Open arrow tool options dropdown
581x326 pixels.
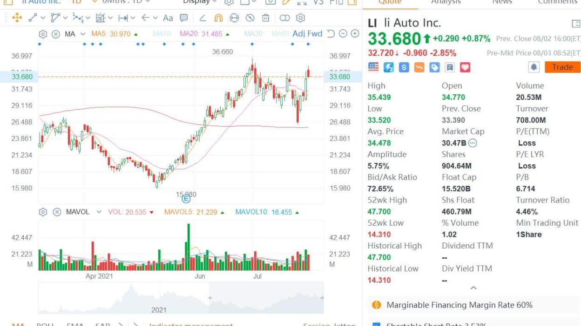(x=155, y=18)
